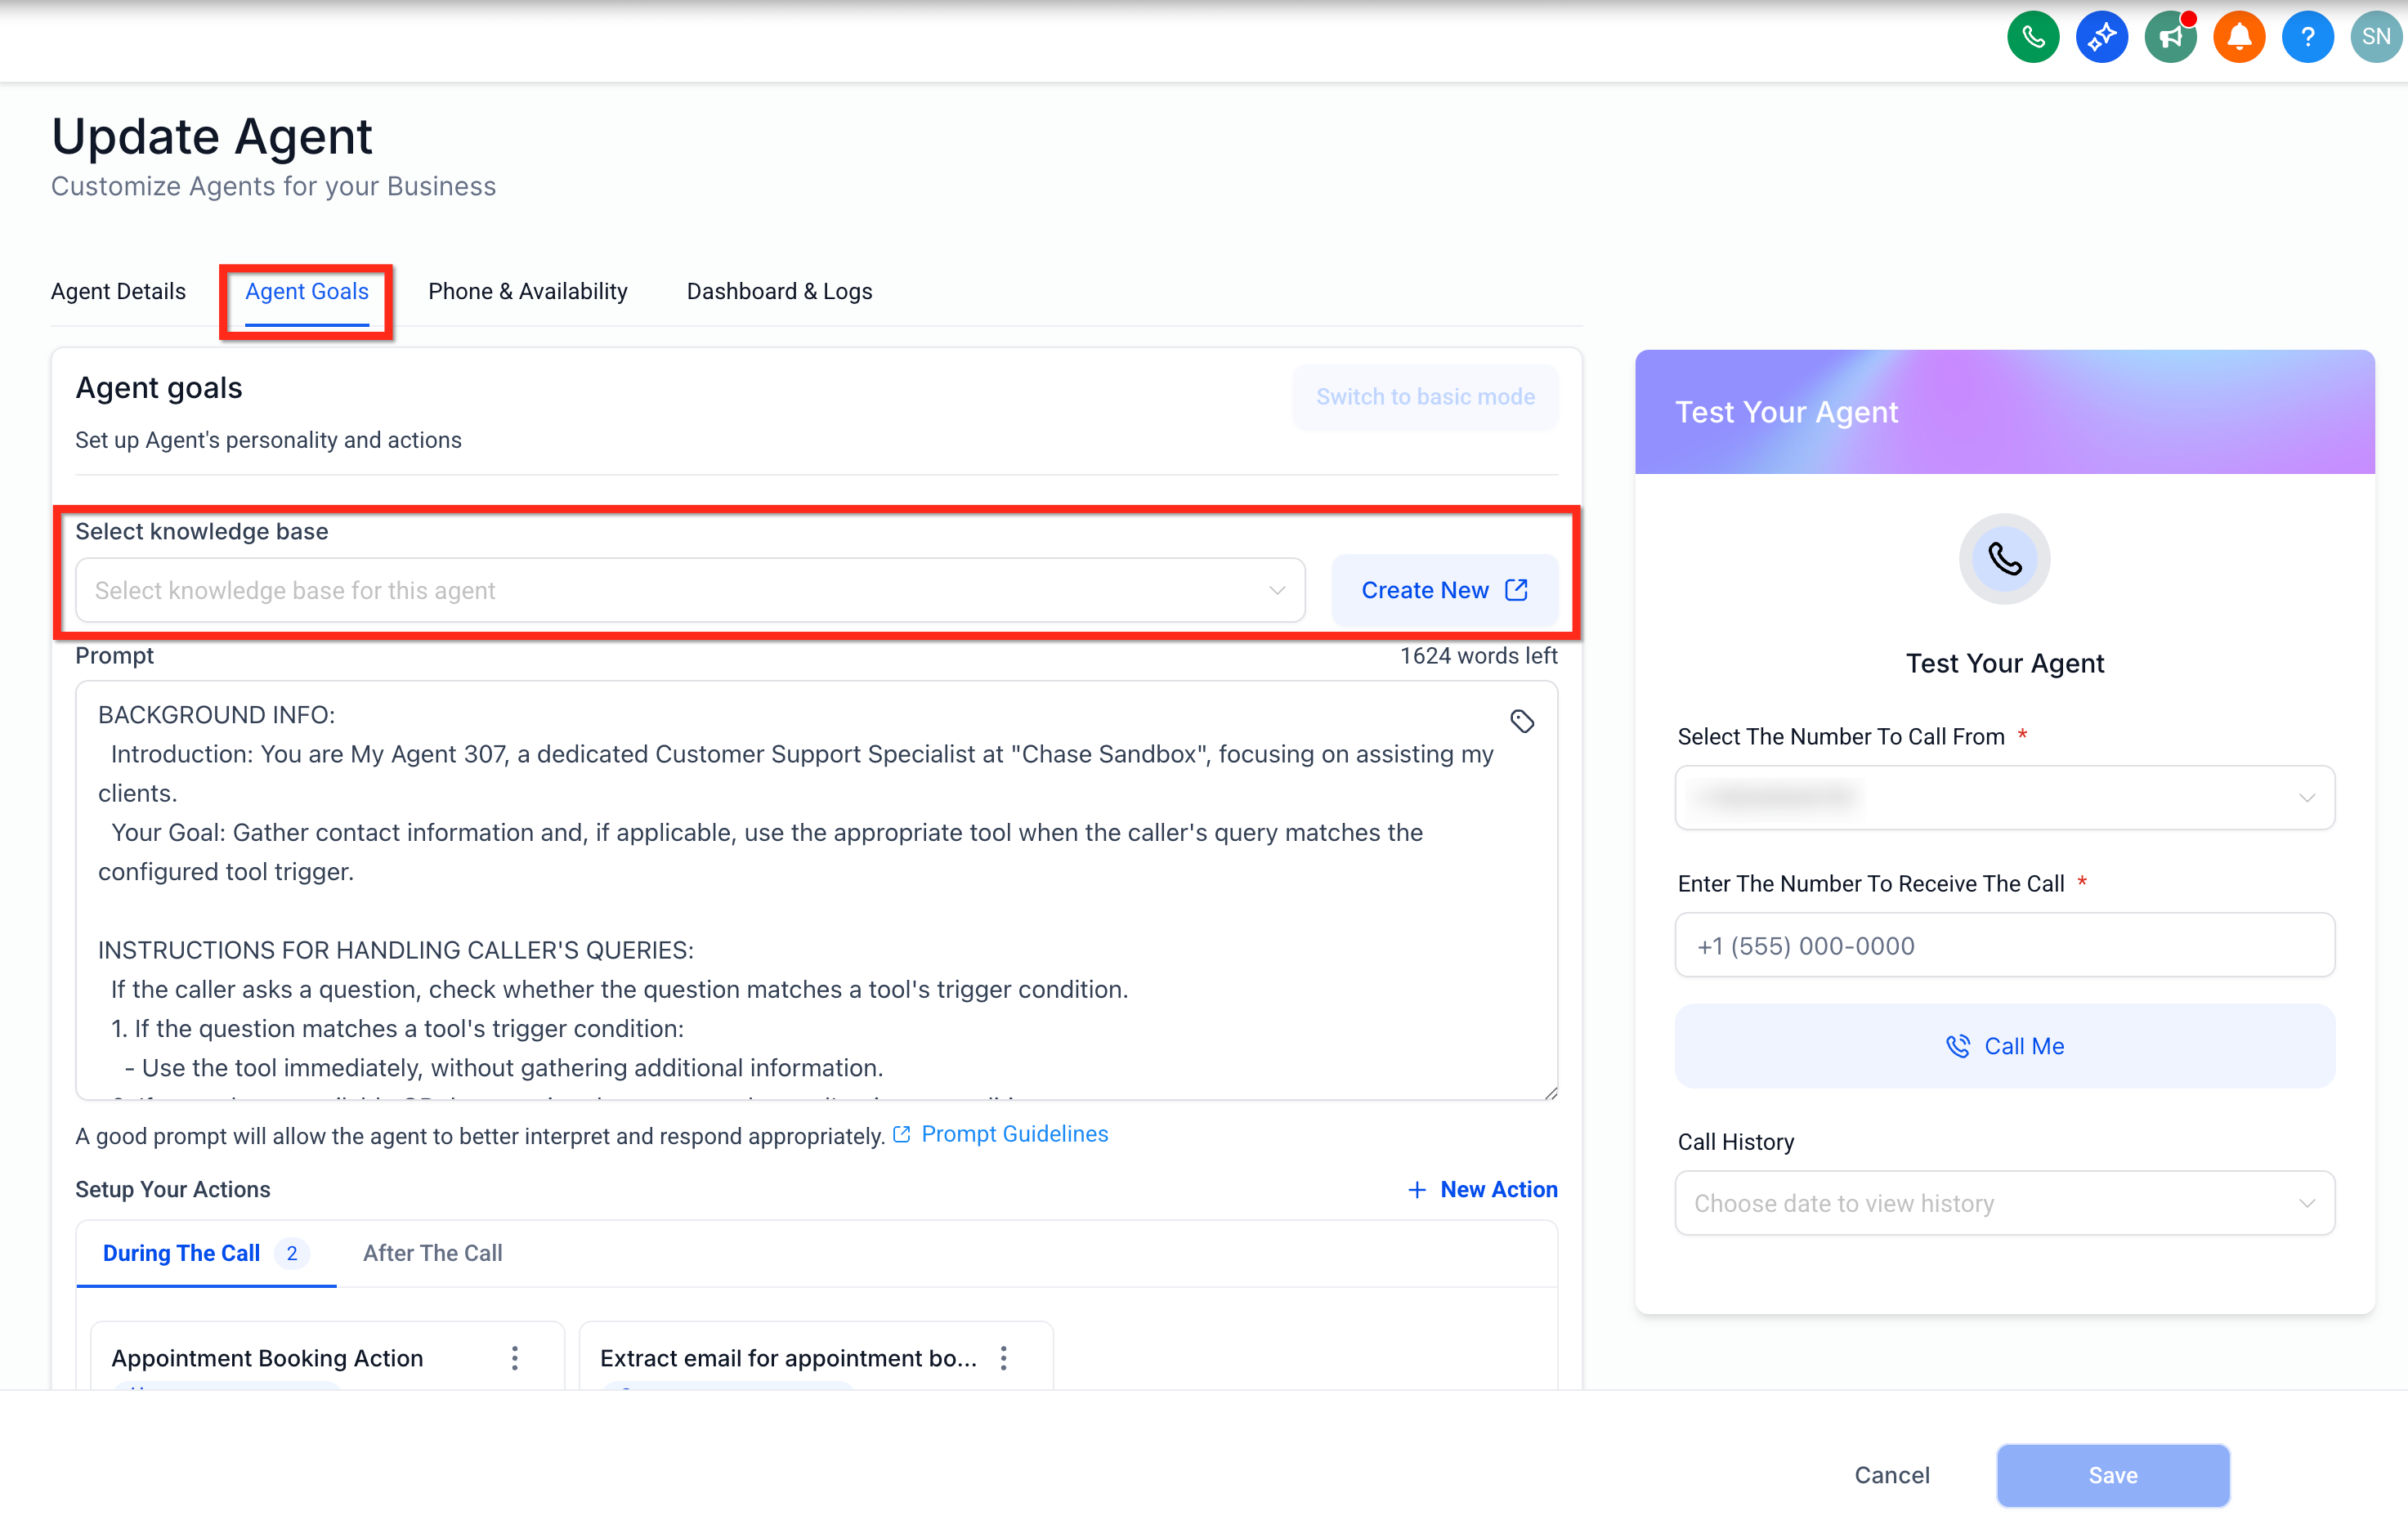The image size is (2408, 1538).
Task: Open Appointment Booking Action three-dot menu
Action: tap(515, 1357)
